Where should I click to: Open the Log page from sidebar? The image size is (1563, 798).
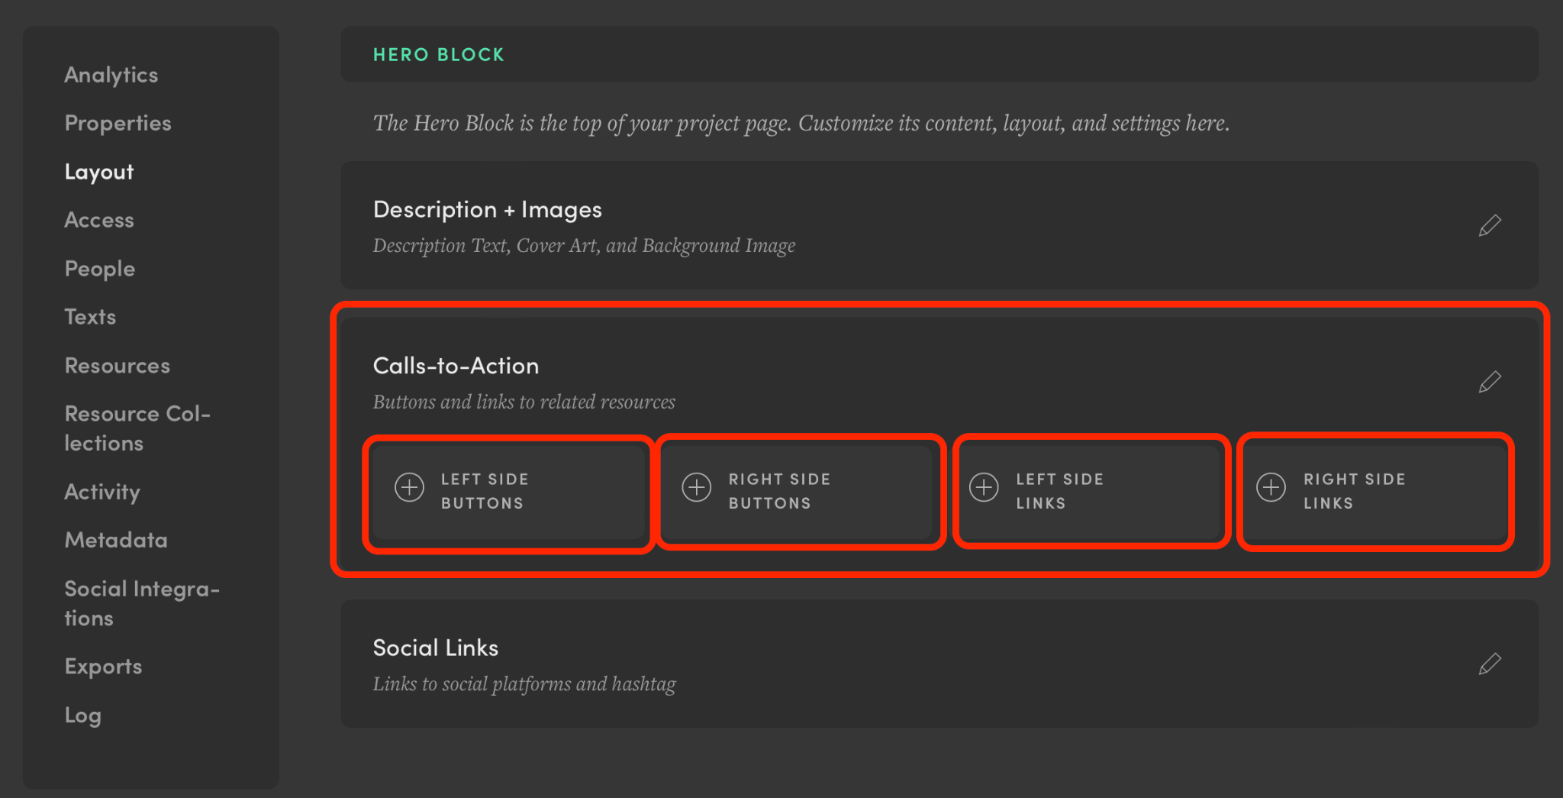[83, 716]
